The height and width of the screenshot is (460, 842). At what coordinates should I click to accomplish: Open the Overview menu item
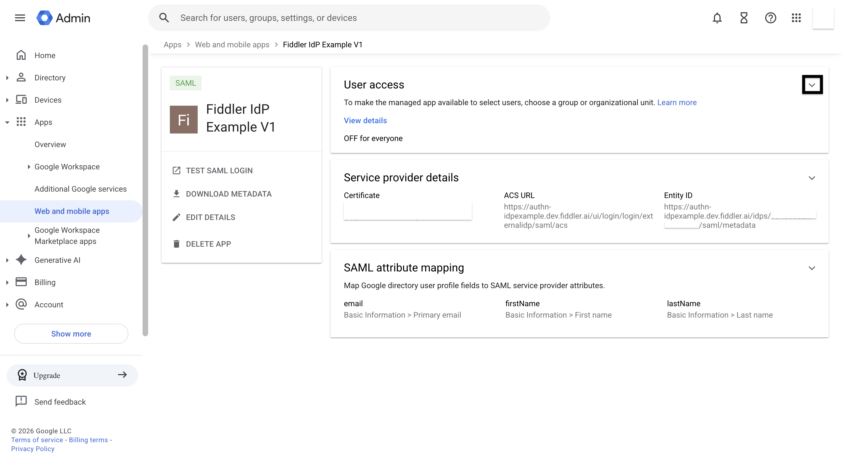pos(50,144)
